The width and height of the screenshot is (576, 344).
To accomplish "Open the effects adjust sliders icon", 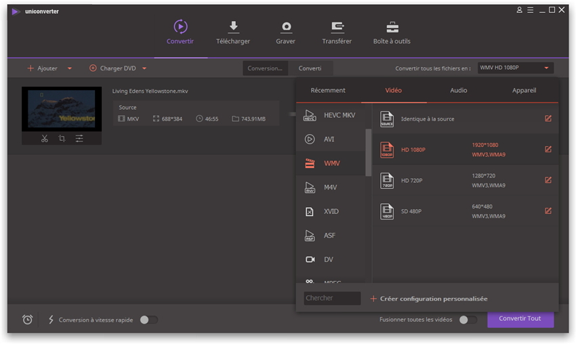I will point(79,138).
